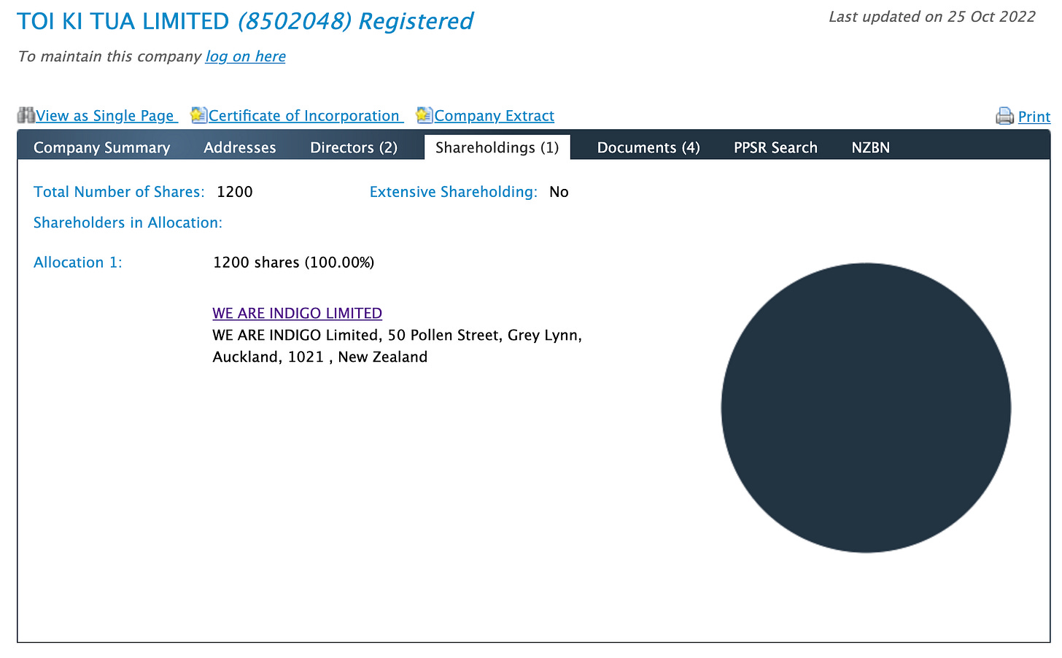Viewport: 1062px width, 658px height.
Task: Open the WE ARE INDIGO LIMITED shareholder link
Action: tap(298, 313)
